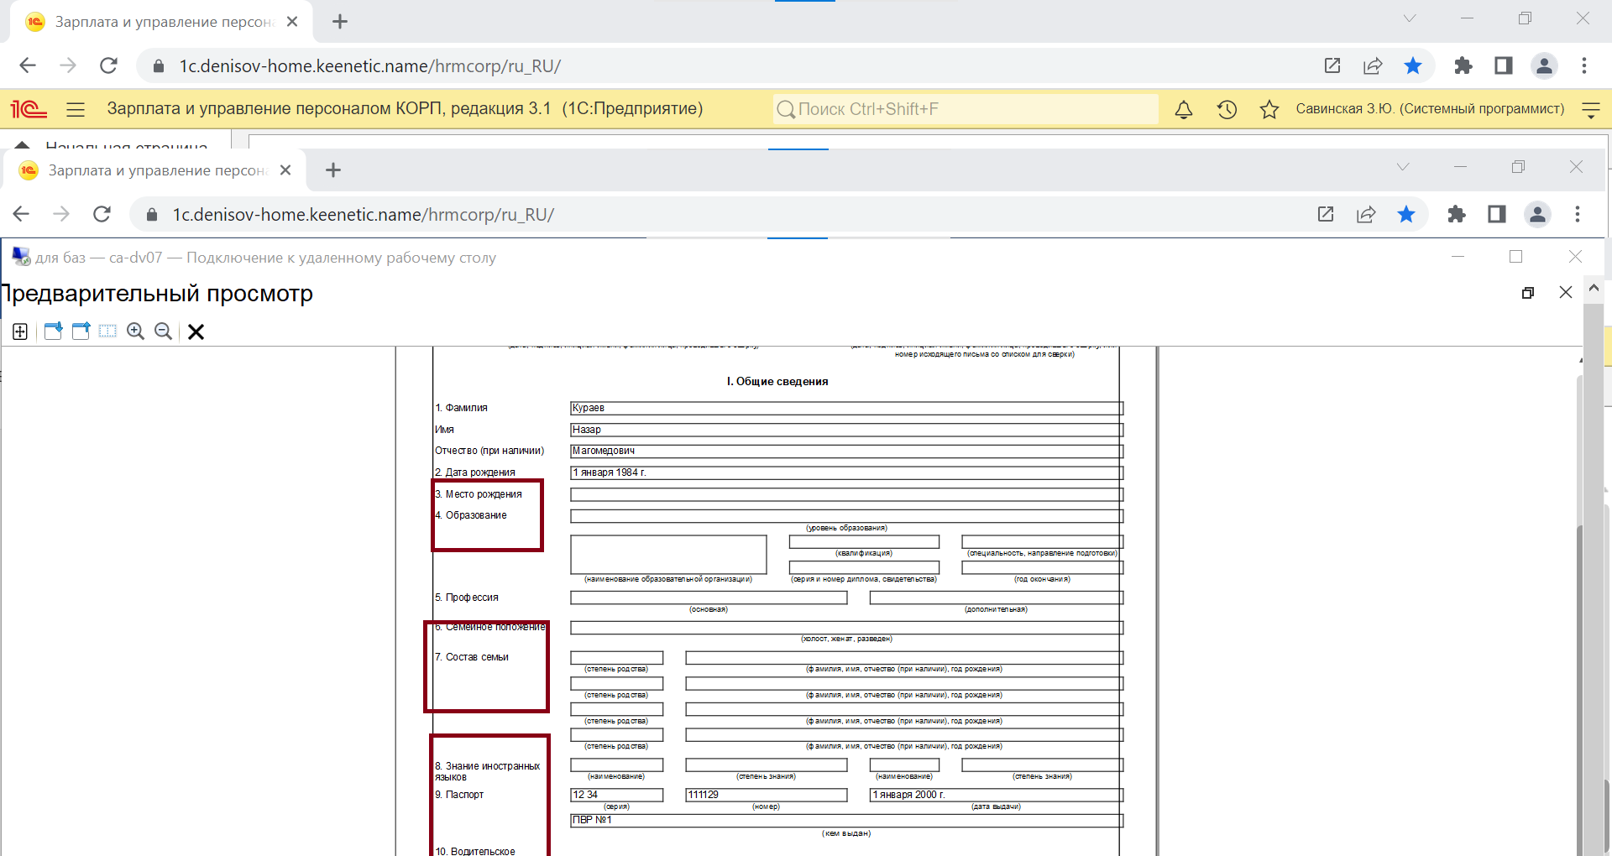
Task: Click the yellow 1C logo
Action: [29, 109]
